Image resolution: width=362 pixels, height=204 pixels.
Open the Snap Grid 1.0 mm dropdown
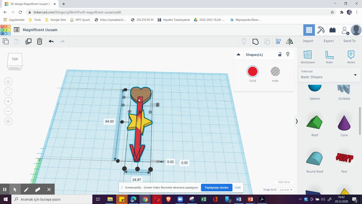[x=286, y=190]
